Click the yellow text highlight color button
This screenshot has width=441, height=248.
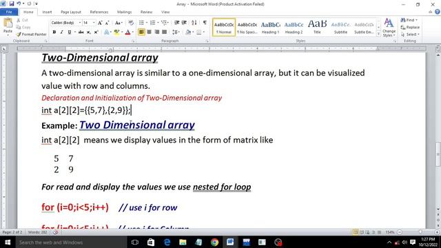coord(116,32)
